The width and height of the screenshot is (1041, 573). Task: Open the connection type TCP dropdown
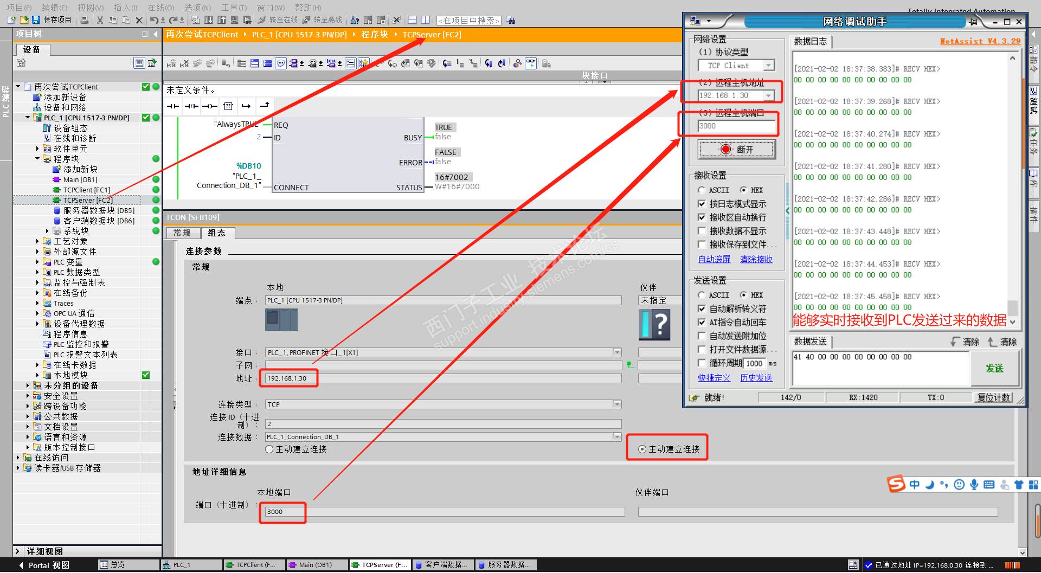[617, 404]
